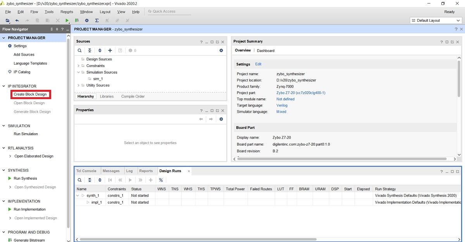465x242 pixels.
Task: Open Settings via the toolbar gear icon
Action: click(x=87, y=21)
